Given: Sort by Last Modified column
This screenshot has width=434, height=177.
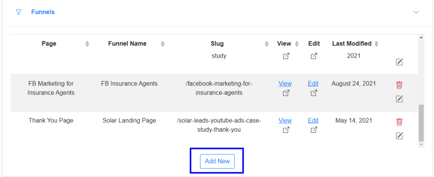Looking at the screenshot, I should pos(376,44).
